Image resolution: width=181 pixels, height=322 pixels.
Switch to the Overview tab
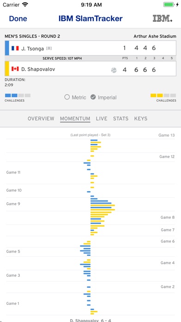[x=41, y=118]
